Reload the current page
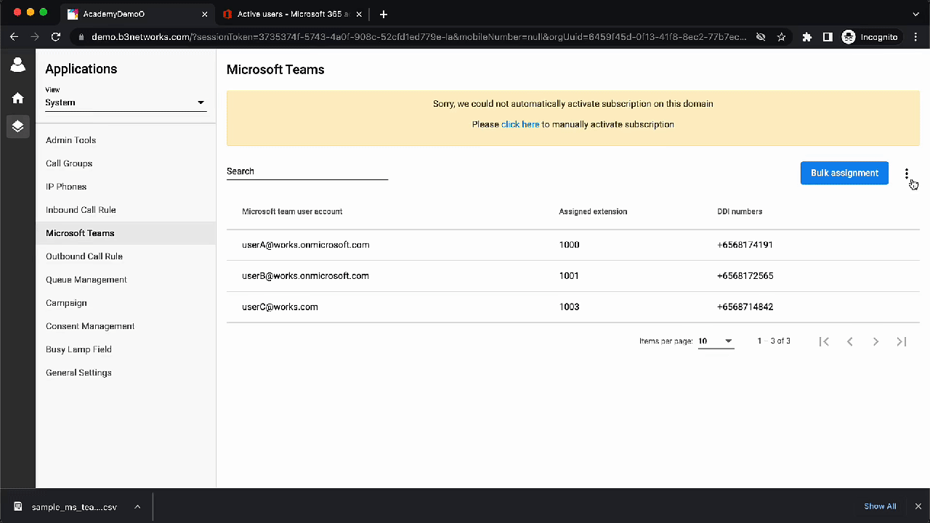 (56, 36)
